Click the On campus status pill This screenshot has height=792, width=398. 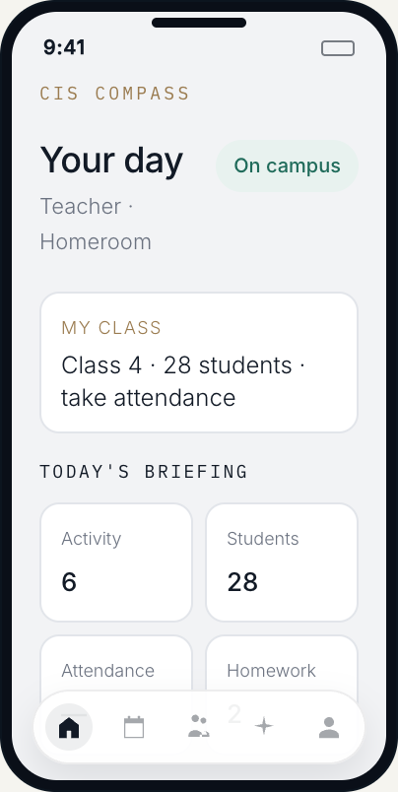pyautogui.click(x=287, y=165)
